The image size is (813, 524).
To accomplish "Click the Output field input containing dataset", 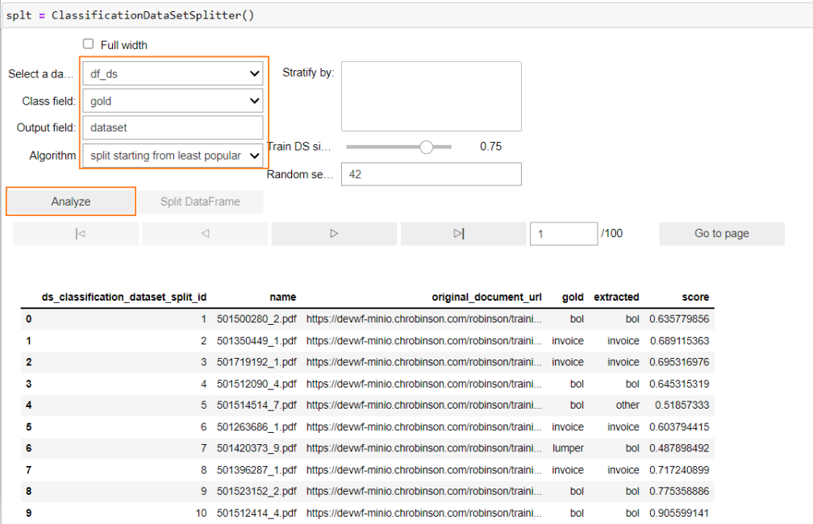I will point(173,127).
